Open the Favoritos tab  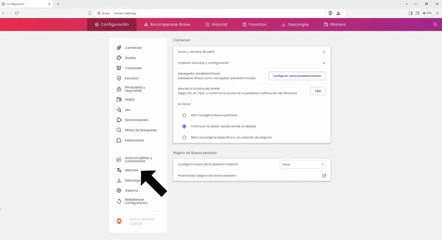[254, 25]
